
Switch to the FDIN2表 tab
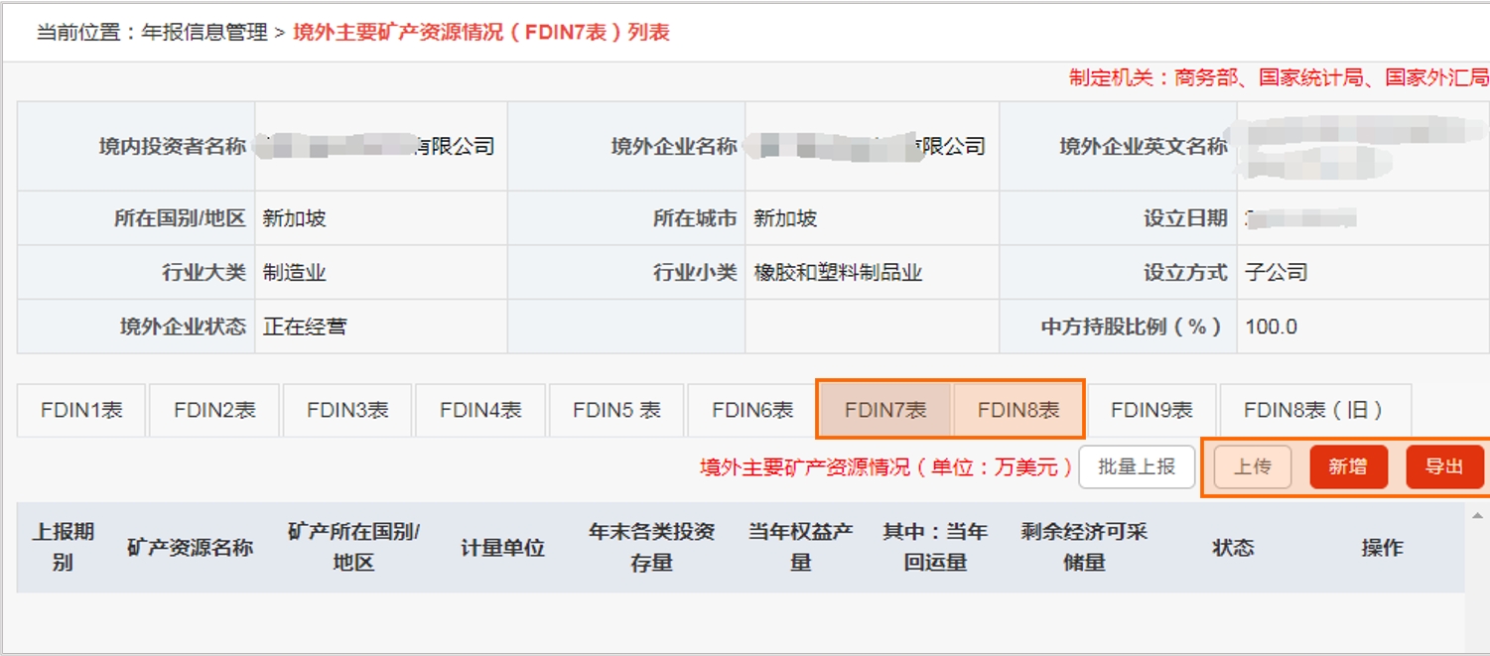tap(212, 409)
